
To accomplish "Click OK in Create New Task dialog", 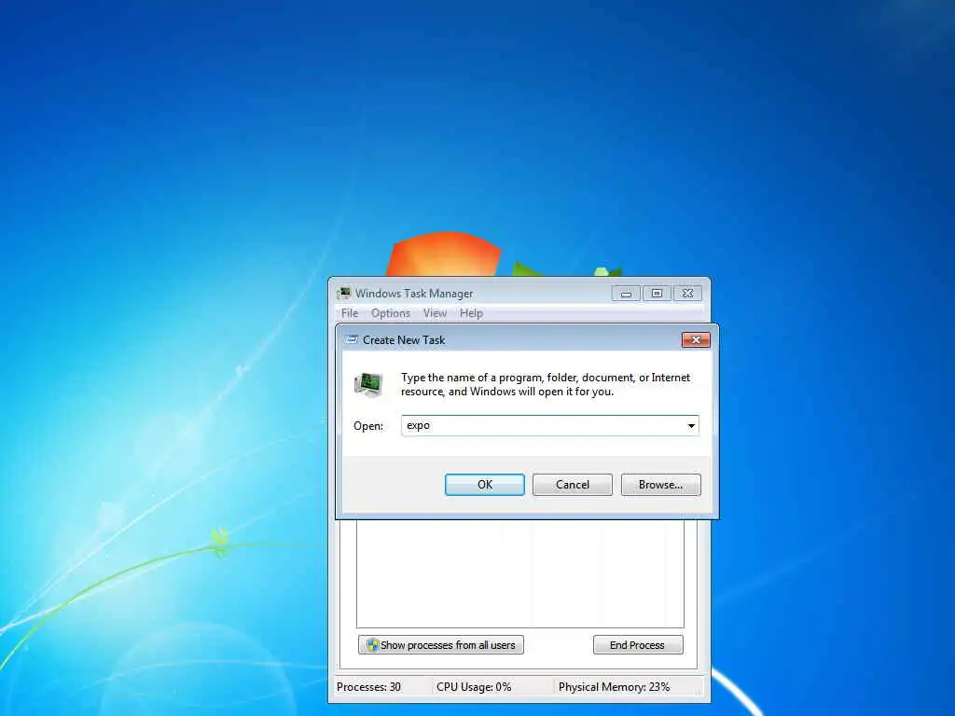I will coord(484,485).
